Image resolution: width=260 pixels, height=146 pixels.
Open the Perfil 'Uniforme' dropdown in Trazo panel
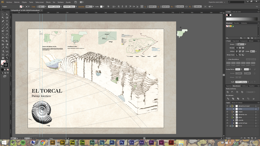[x=248, y=82]
